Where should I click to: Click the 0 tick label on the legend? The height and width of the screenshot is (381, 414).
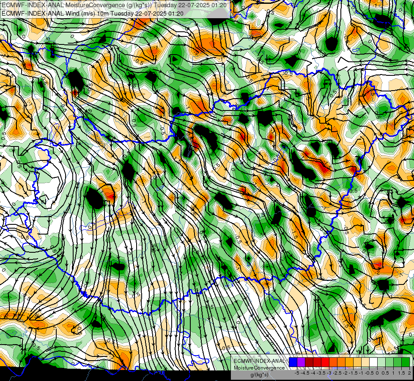point(377,373)
